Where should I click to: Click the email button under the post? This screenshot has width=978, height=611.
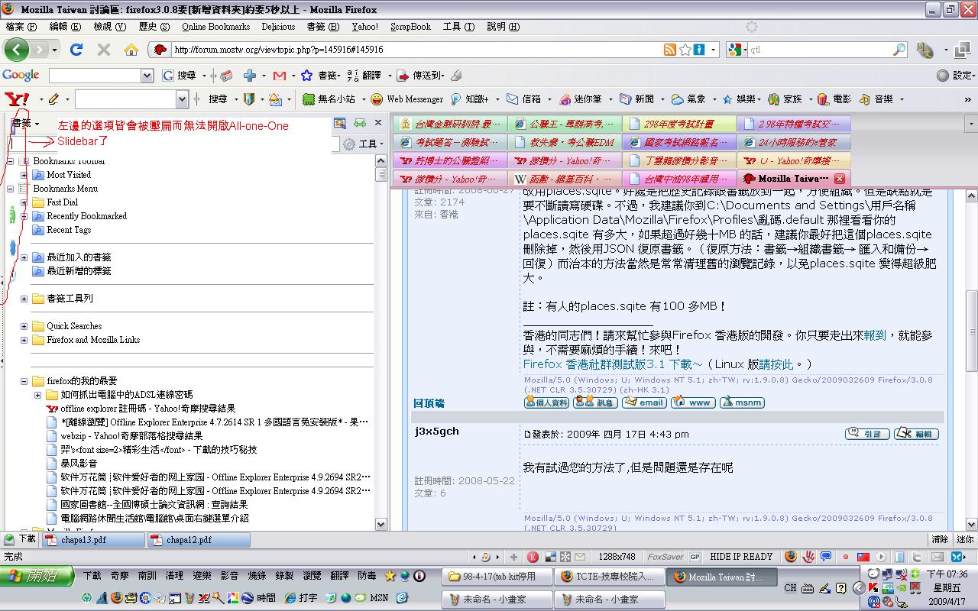pyautogui.click(x=644, y=402)
